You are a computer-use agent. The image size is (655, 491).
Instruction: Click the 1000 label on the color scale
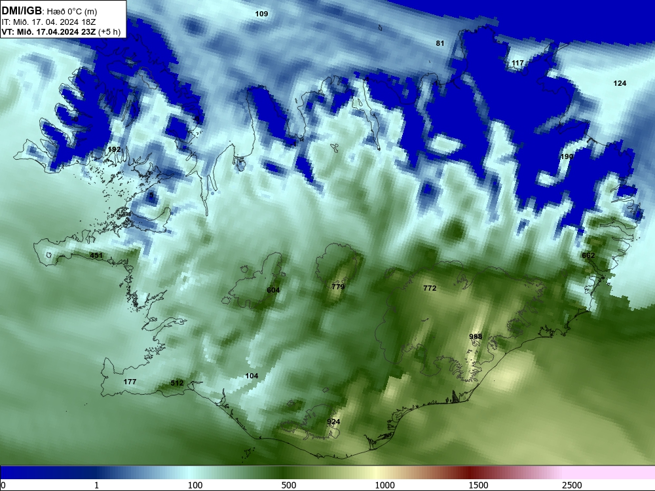(384, 485)
